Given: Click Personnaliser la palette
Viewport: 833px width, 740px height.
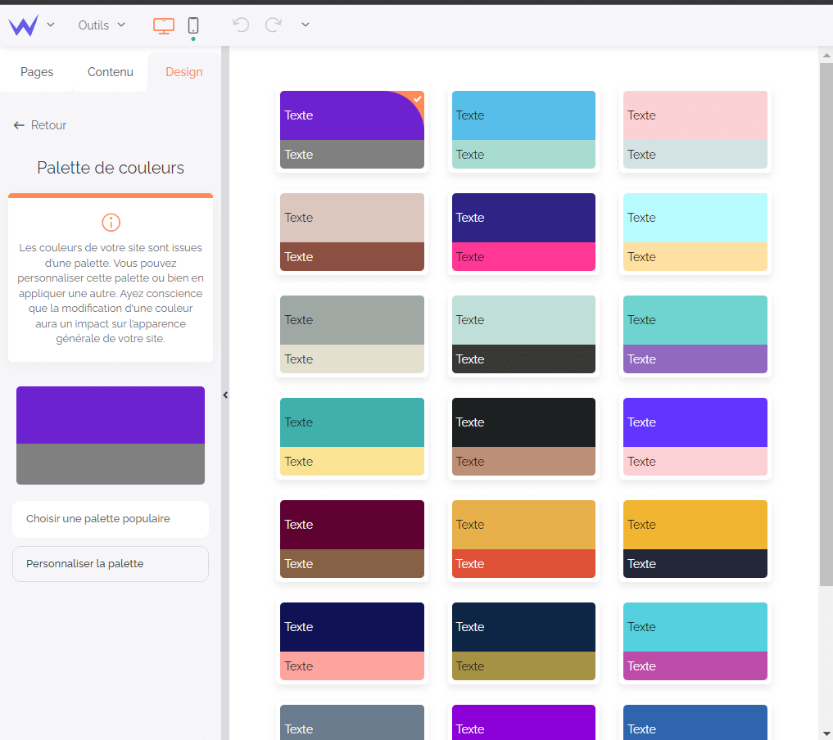Looking at the screenshot, I should (110, 563).
